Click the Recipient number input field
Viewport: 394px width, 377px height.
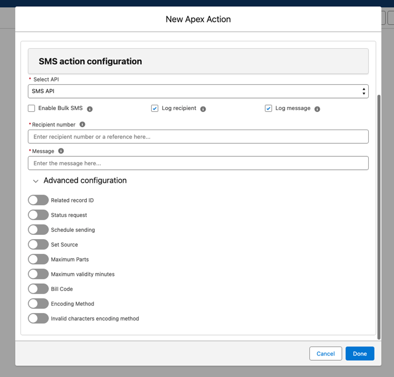(x=198, y=137)
